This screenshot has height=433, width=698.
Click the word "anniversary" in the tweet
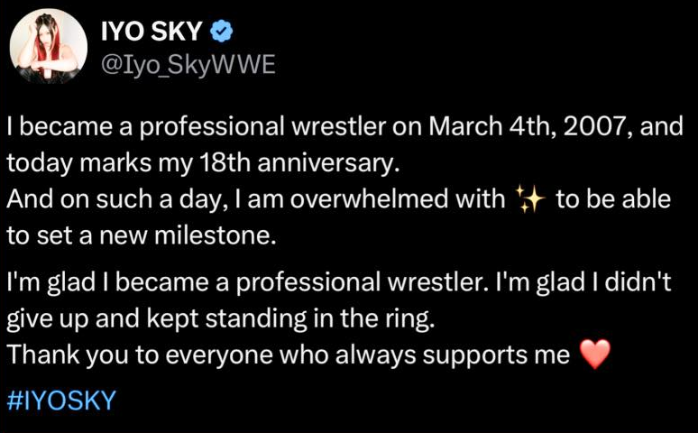pos(326,163)
